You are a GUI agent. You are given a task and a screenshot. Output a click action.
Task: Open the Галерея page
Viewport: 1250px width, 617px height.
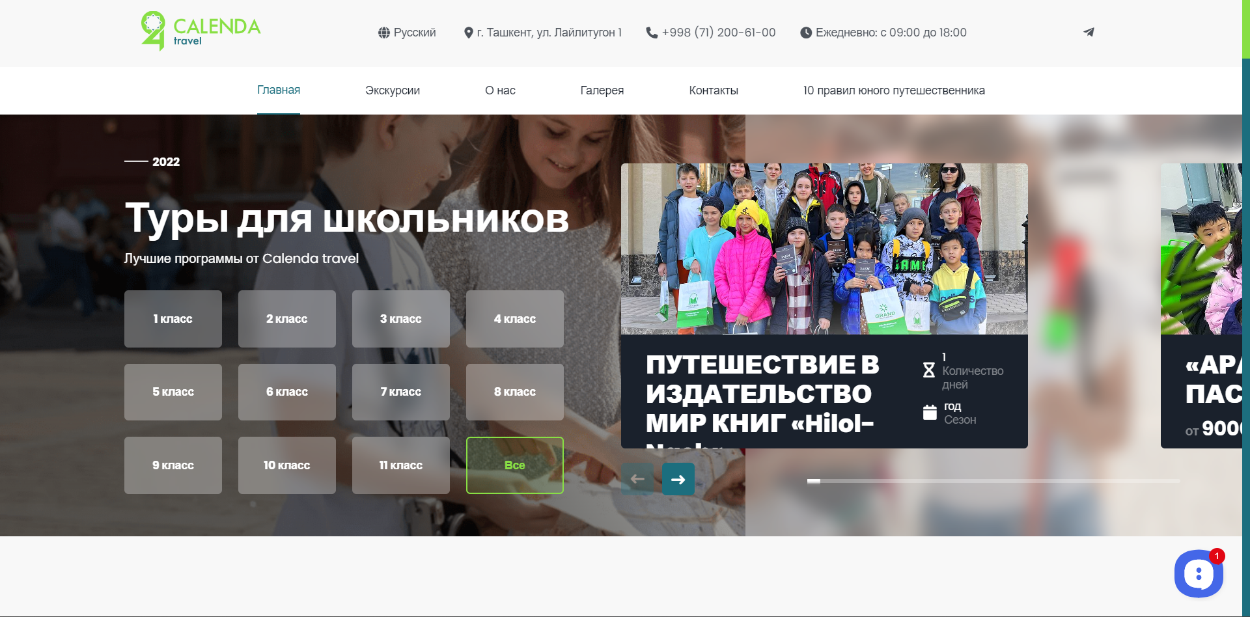click(602, 90)
